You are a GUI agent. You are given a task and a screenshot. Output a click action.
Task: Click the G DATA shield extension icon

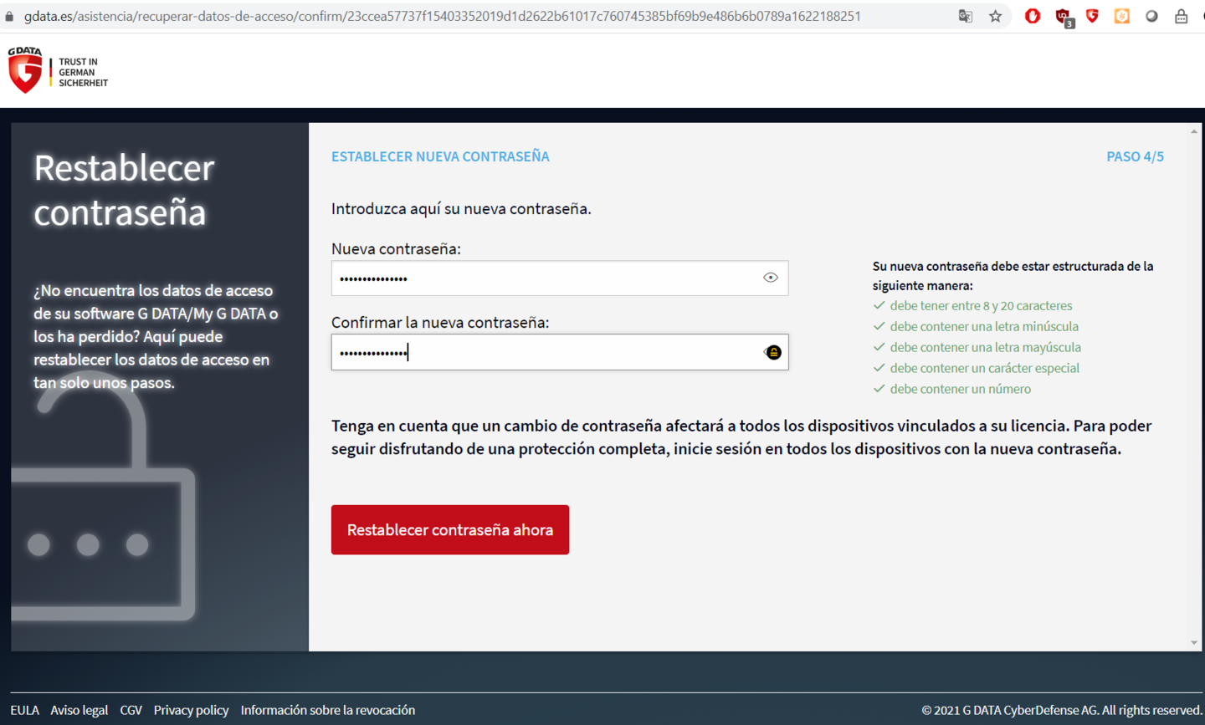[1092, 16]
